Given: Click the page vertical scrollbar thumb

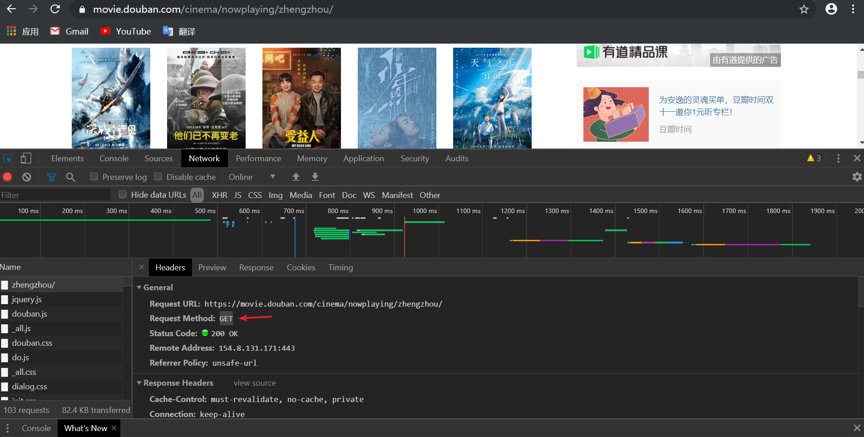Looking at the screenshot, I should click(860, 75).
